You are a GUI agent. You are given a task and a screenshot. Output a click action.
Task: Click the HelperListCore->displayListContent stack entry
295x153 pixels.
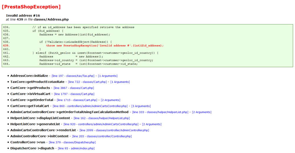point(40,118)
